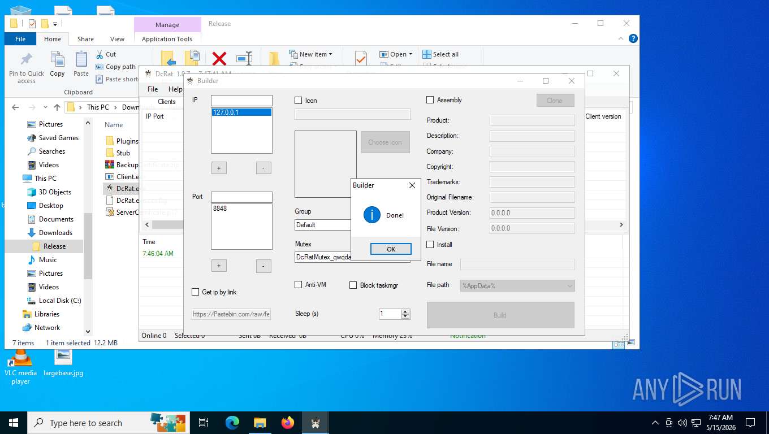Click the Cut scissors icon

99,54
